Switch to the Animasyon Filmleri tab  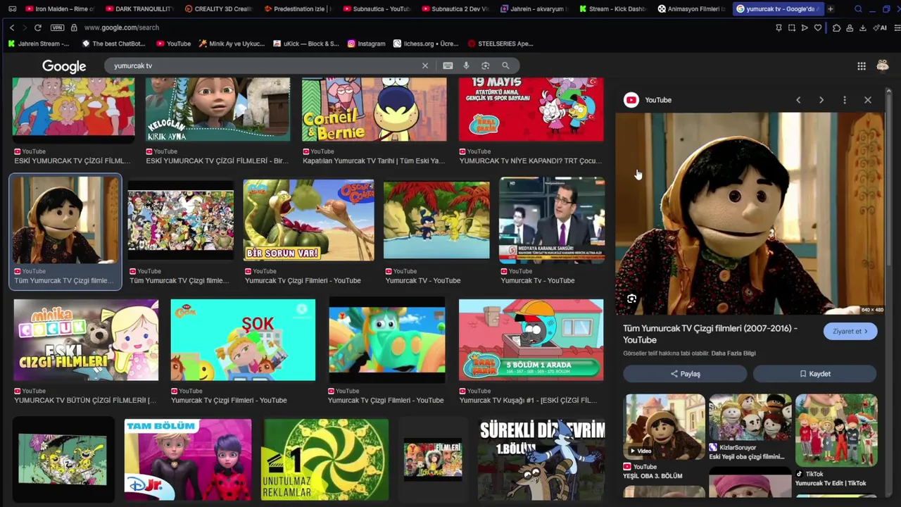pos(691,9)
